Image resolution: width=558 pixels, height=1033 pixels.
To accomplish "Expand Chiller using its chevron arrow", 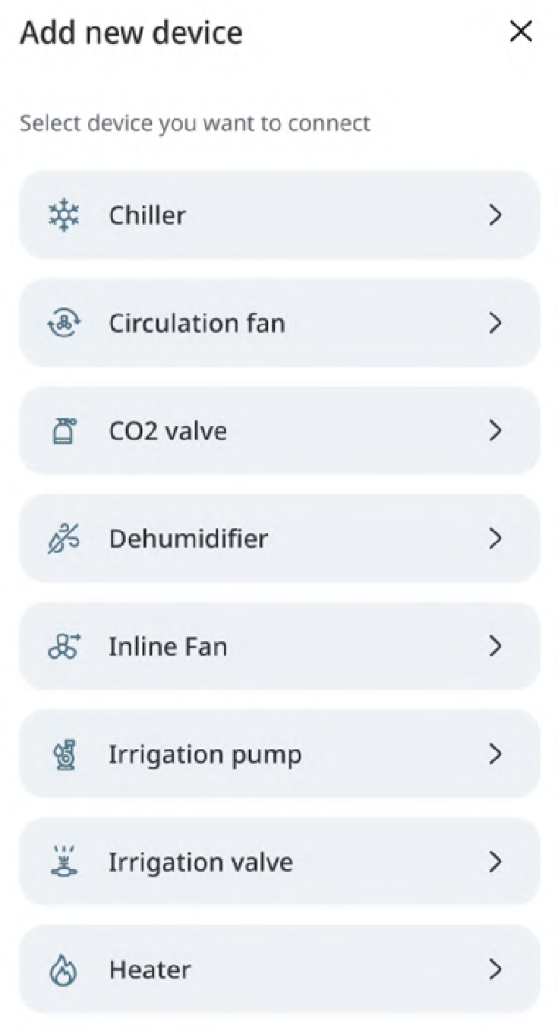I will pyautogui.click(x=496, y=216).
